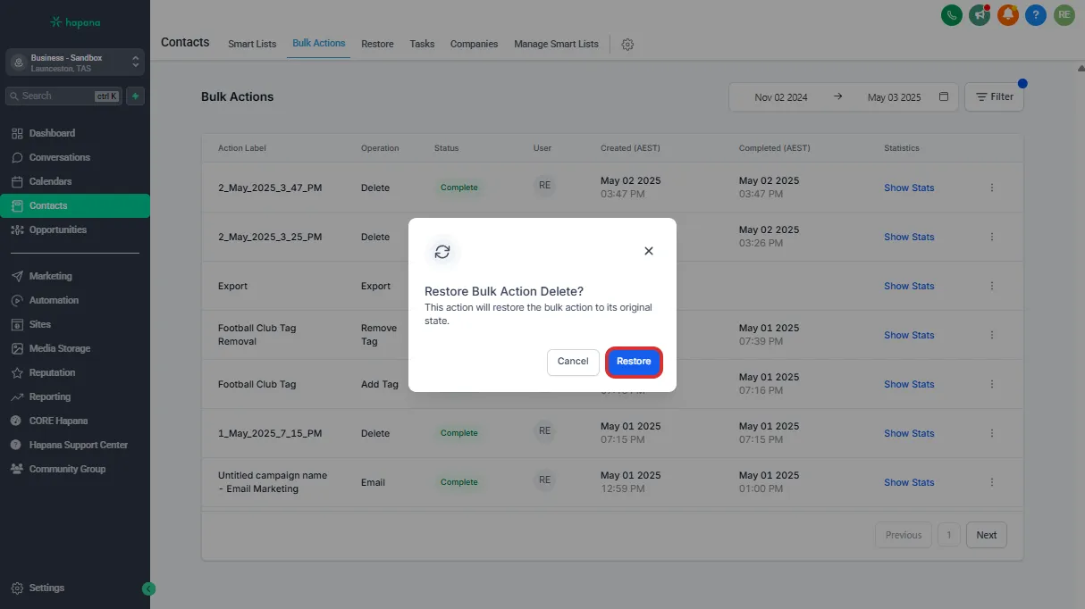Confirm with the blue Restore button
The width and height of the screenshot is (1085, 609).
click(x=634, y=362)
